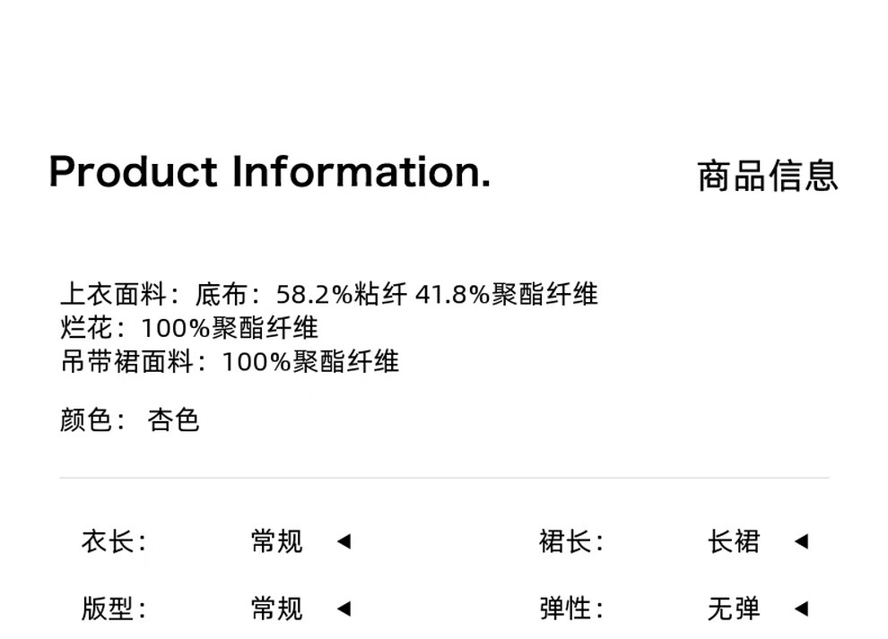Click the triangle marker beside 长裙
This screenshot has height=639, width=888.
coord(801,541)
